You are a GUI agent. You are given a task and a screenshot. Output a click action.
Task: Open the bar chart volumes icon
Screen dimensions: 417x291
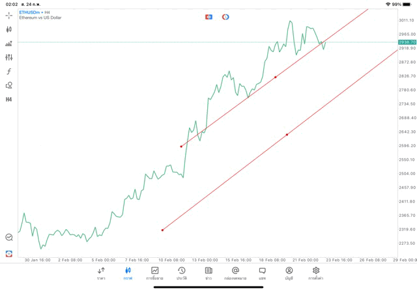9,44
